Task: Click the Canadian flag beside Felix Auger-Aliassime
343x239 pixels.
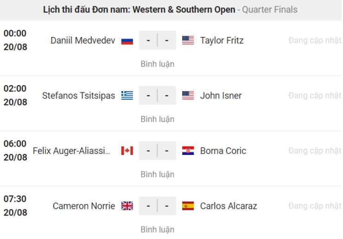Action: [127, 151]
